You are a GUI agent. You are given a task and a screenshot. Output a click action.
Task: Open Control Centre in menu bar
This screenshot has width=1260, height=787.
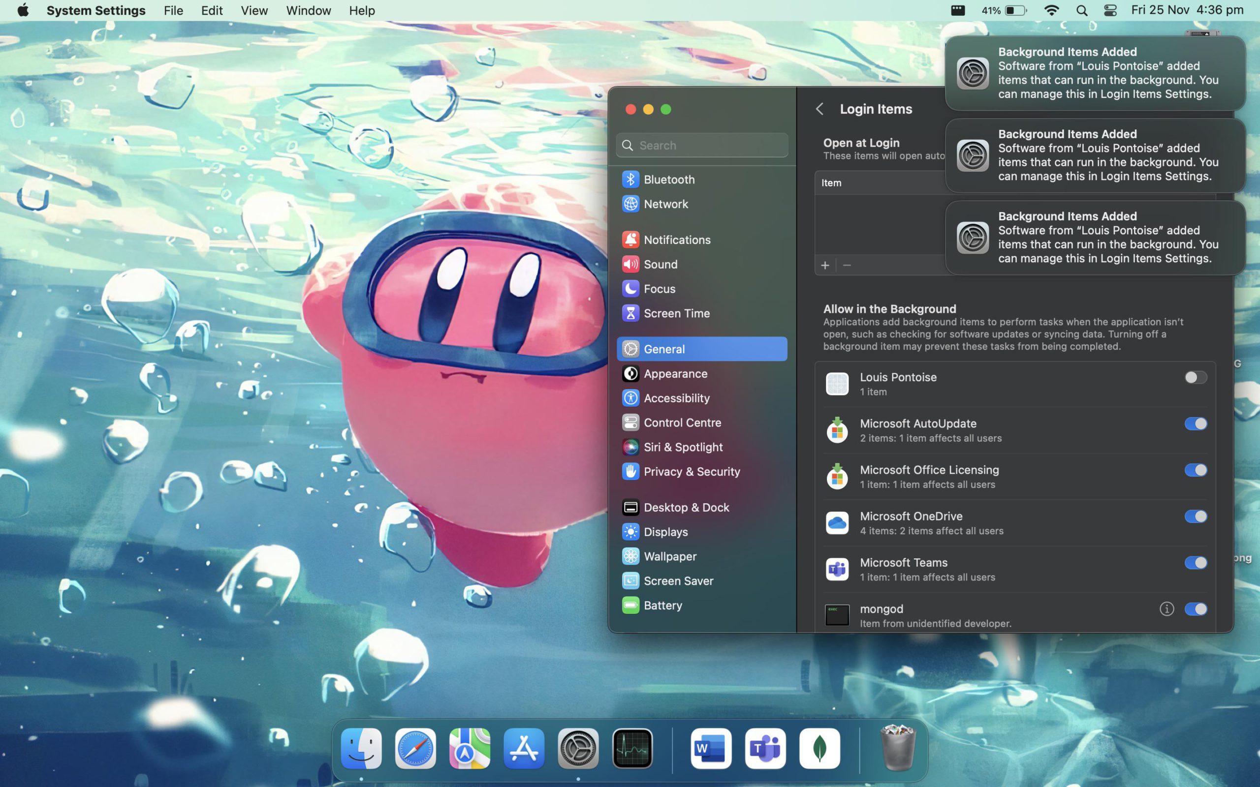(x=1110, y=10)
